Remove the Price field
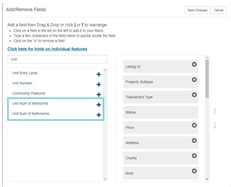231x187 pixels. pyautogui.click(x=194, y=125)
